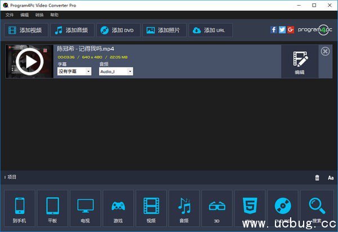Select the DVD disc output category
Viewport: 338px width, 232px height.
(283, 208)
